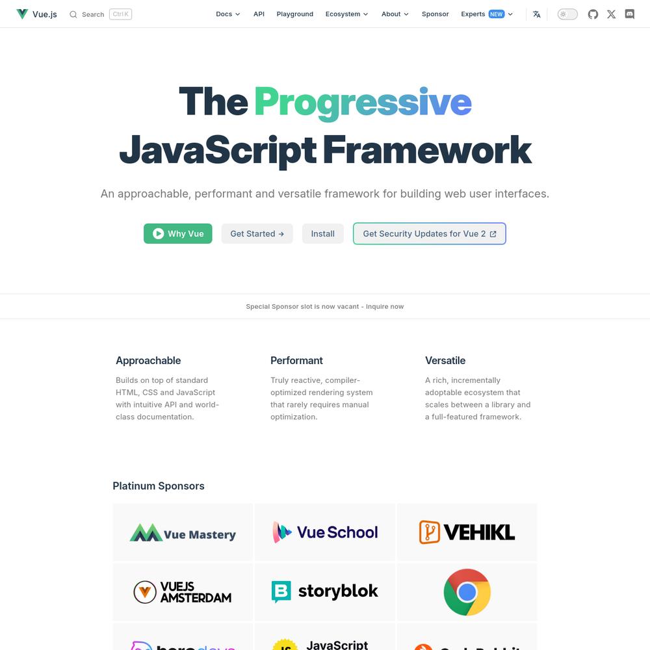Open the Vuejs Amsterdam sponsor logo
Screen dimensions: 650x650
(x=183, y=592)
